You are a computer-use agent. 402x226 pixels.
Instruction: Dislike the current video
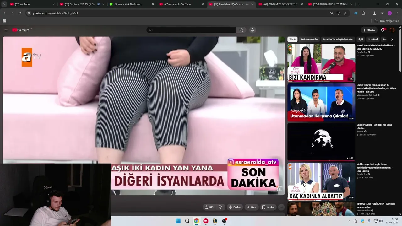coord(220,207)
